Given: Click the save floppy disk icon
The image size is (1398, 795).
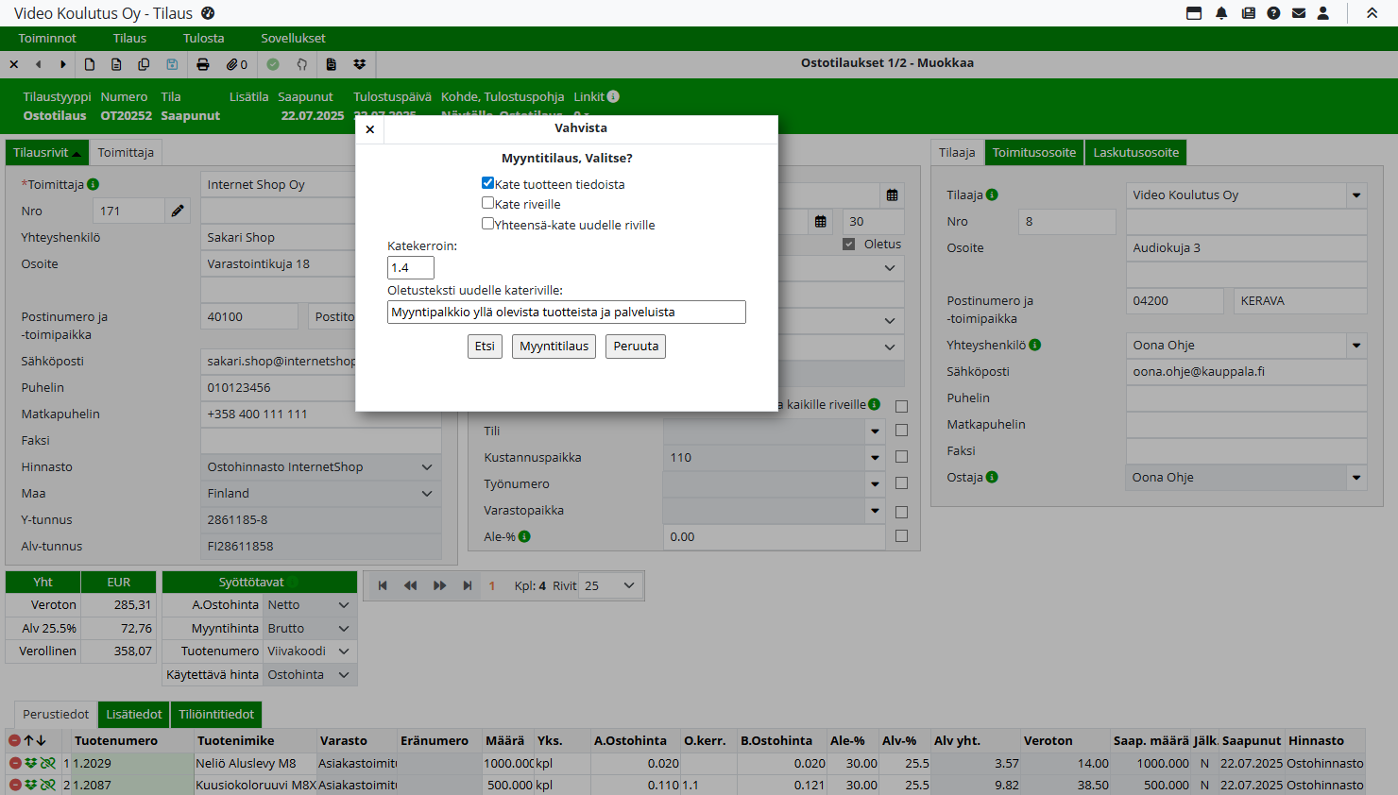Looking at the screenshot, I should pyautogui.click(x=172, y=64).
